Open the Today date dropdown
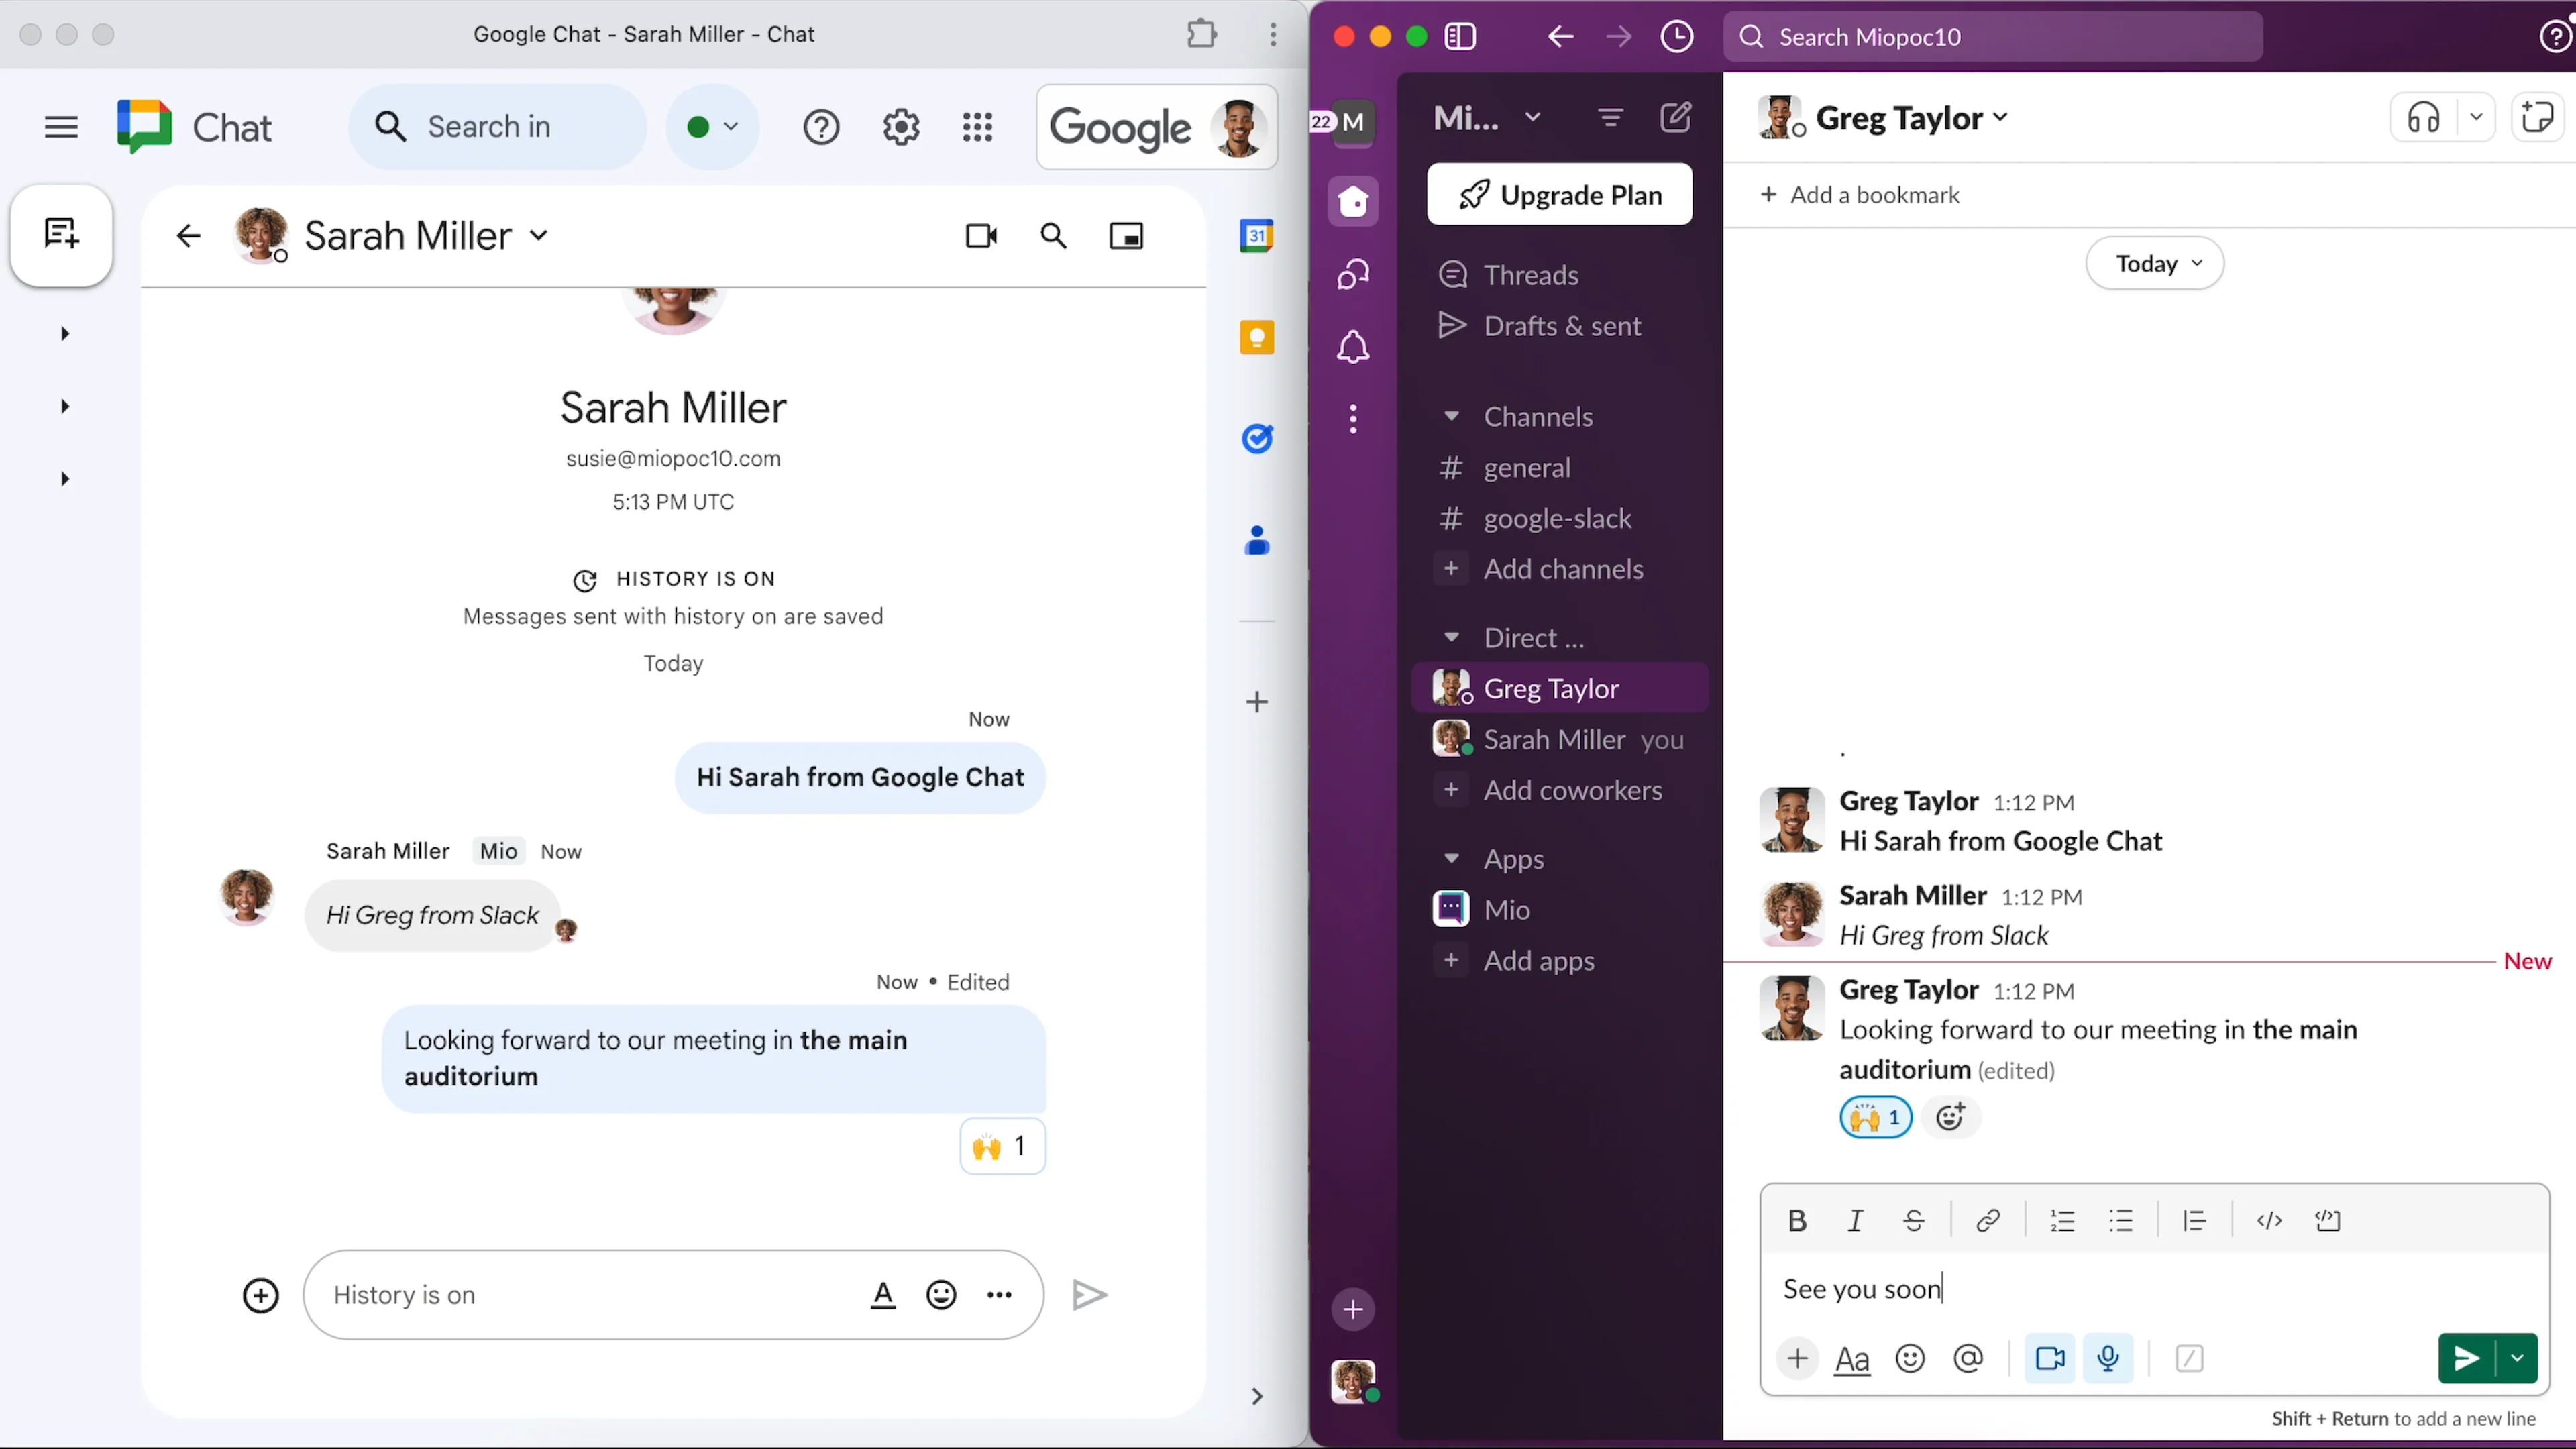2576x1449 pixels. (2155, 264)
